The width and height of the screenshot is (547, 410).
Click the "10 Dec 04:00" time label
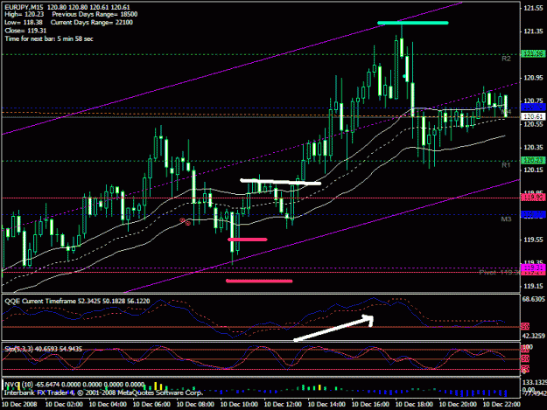tap(108, 405)
